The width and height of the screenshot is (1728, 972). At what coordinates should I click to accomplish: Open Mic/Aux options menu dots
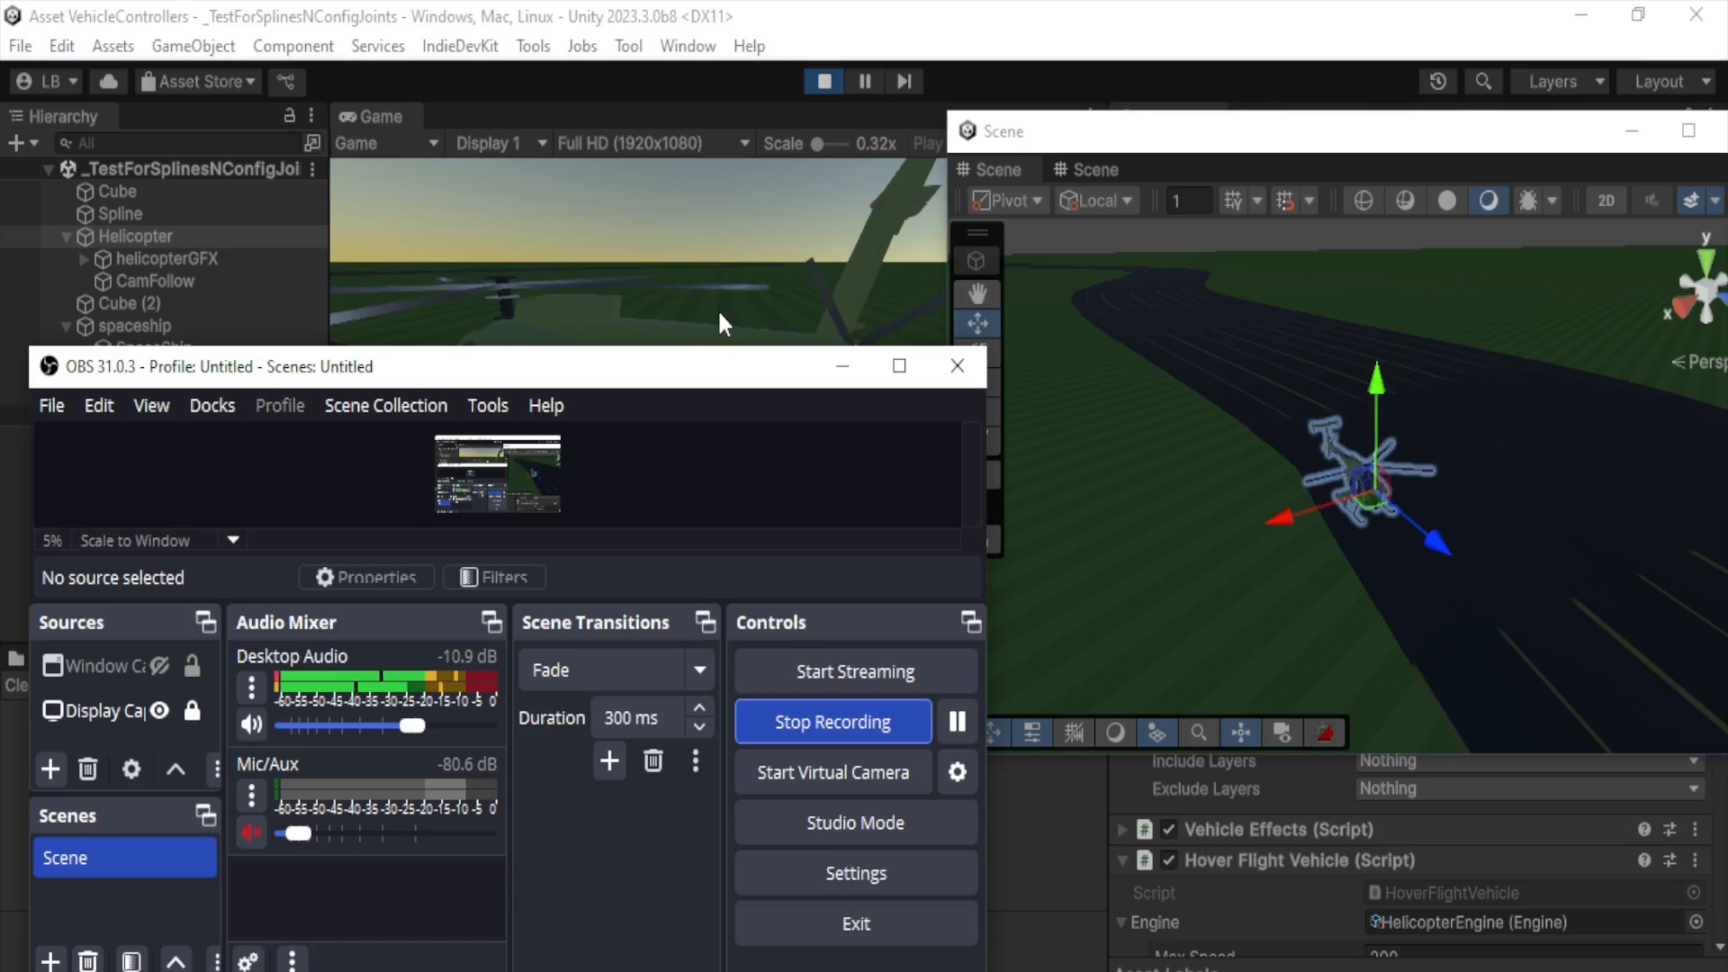coord(251,796)
